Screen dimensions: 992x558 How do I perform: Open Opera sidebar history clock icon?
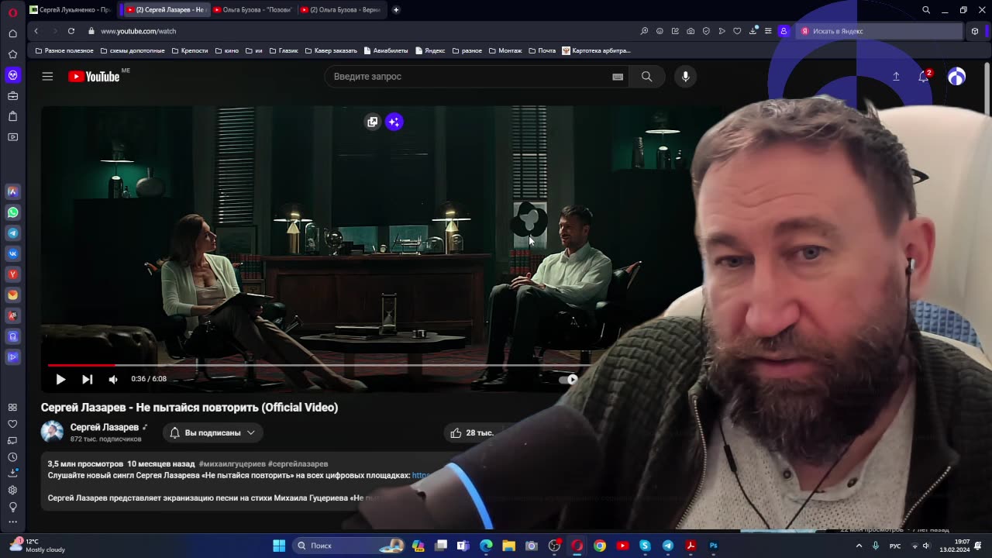(x=12, y=457)
